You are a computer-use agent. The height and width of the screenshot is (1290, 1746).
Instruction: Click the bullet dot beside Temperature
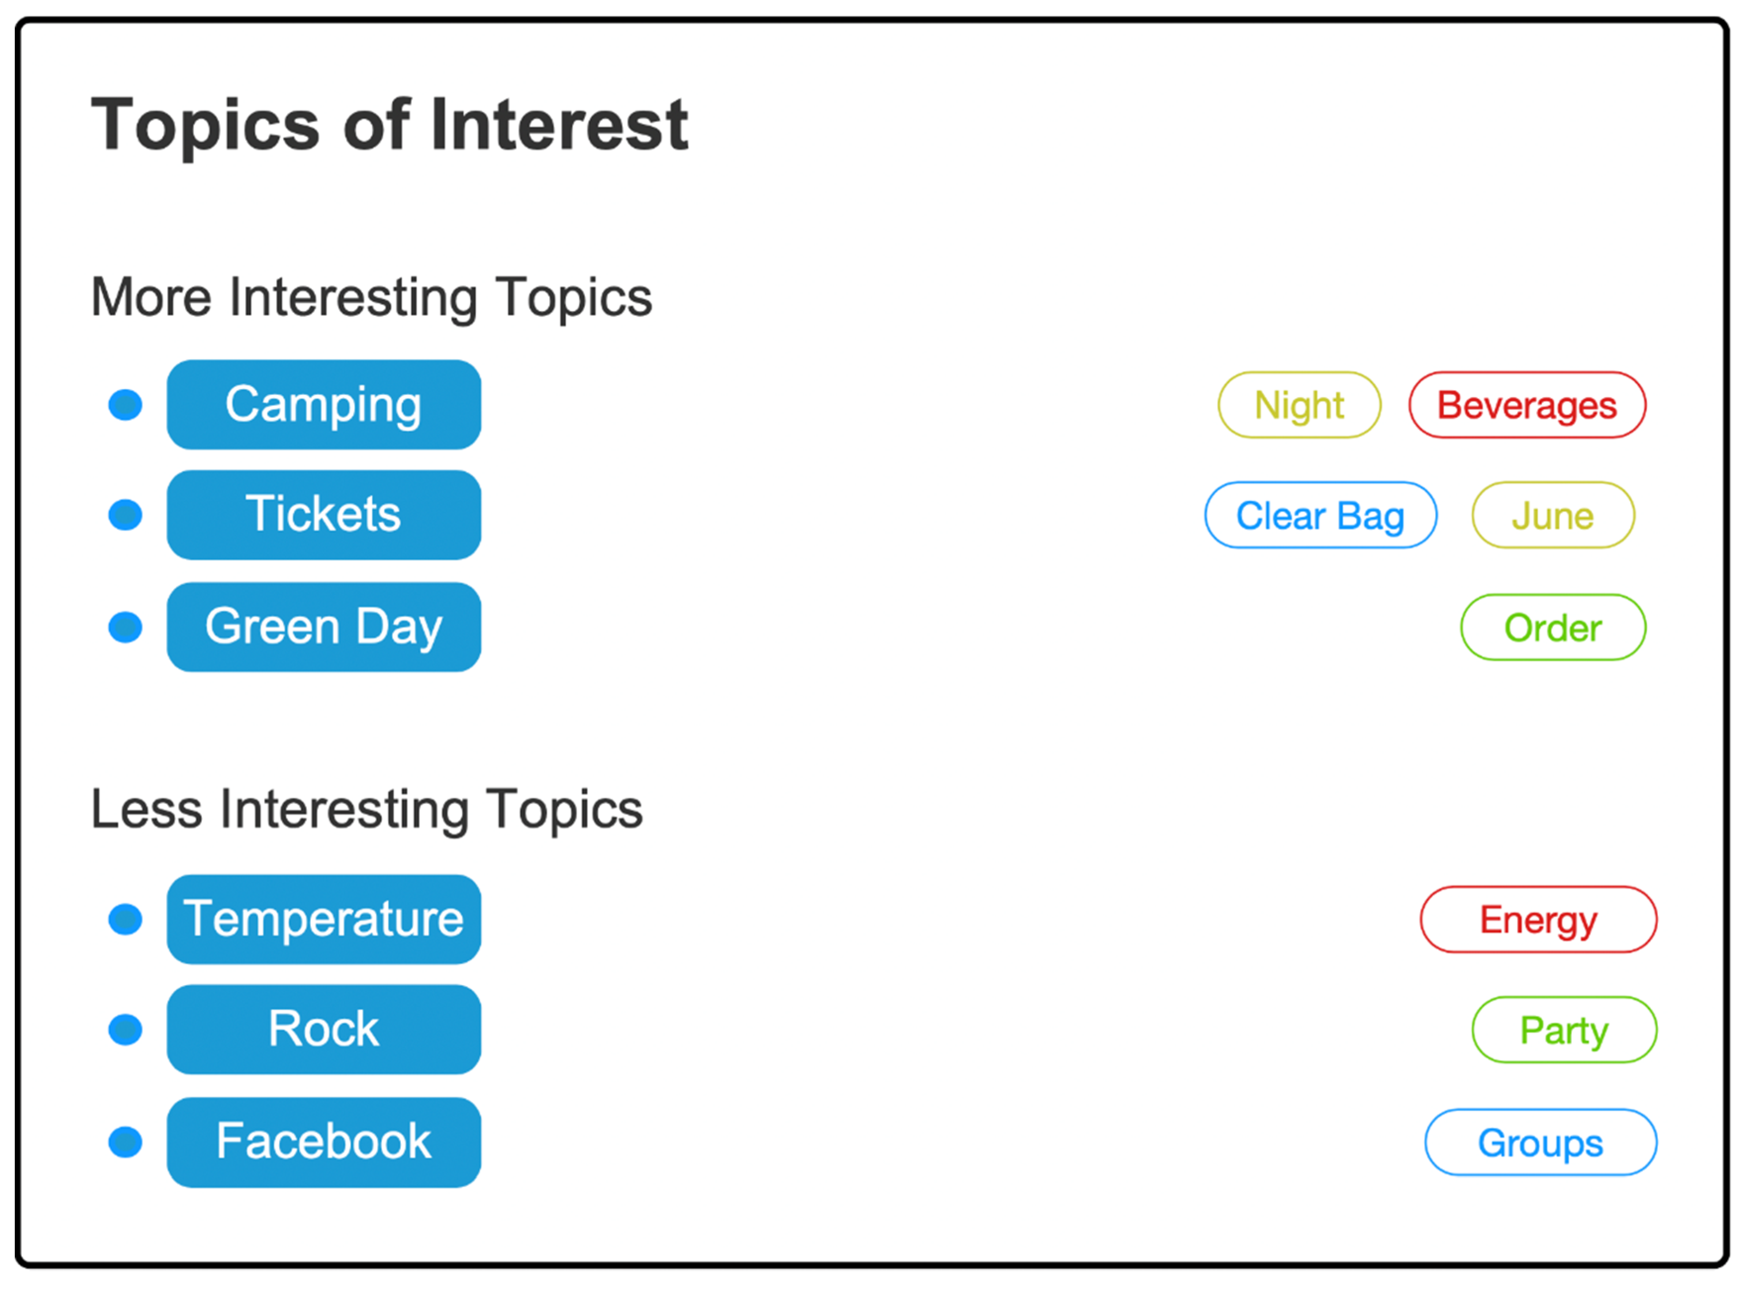[x=126, y=919]
